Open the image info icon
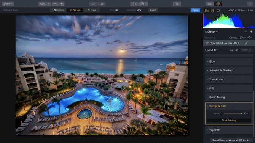This screenshot has width=255, height=143. click(x=218, y=11)
